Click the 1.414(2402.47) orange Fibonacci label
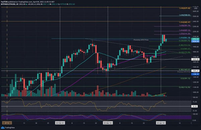The height and width of the screenshot is (130, 201). tap(185, 22)
